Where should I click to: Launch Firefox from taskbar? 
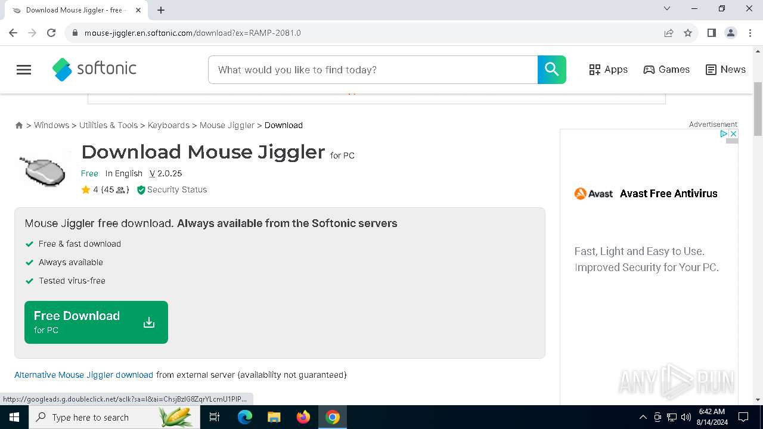pyautogui.click(x=303, y=417)
